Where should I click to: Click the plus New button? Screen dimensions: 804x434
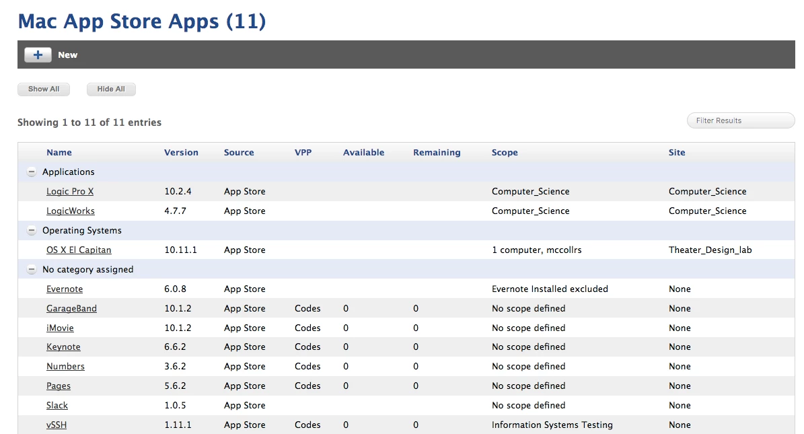pos(38,55)
